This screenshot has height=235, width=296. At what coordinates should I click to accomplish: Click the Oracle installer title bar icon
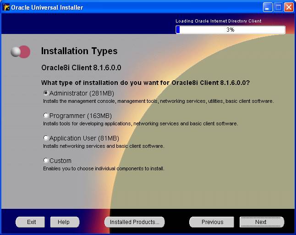(x=6, y=7)
